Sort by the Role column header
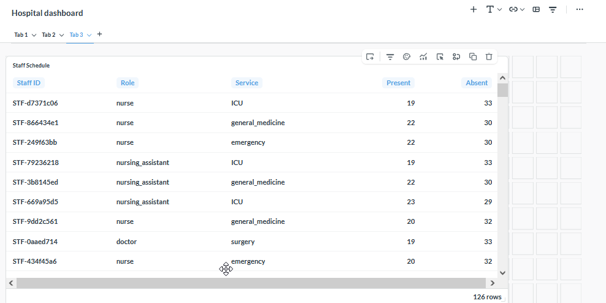 [128, 83]
